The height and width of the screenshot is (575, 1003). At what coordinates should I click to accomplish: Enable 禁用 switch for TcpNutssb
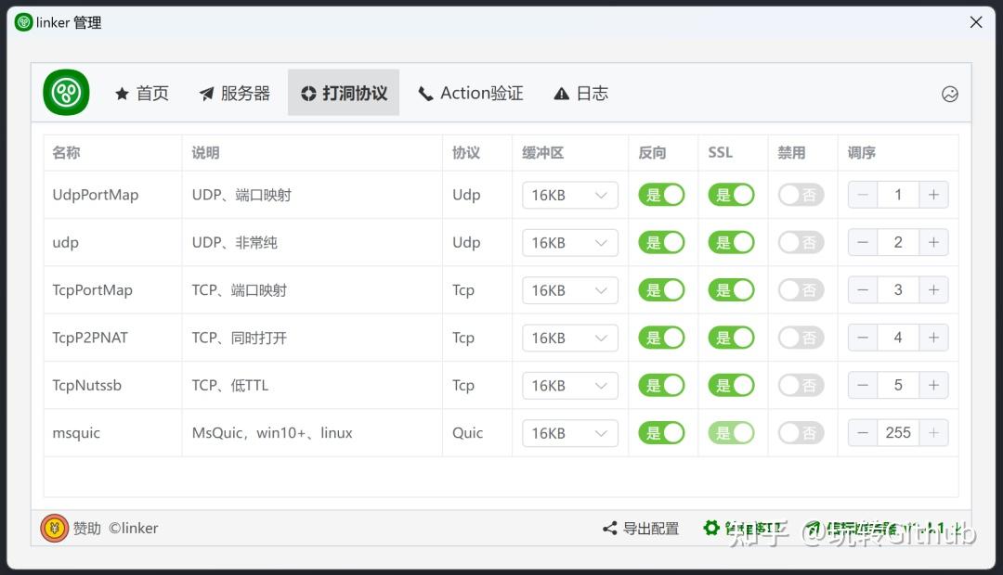coord(801,385)
